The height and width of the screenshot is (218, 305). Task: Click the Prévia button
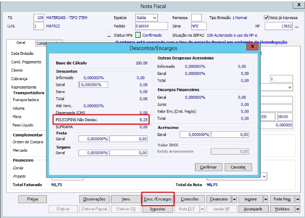coord(33,199)
